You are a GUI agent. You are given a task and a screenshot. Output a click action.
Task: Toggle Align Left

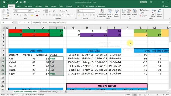tap(44, 15)
